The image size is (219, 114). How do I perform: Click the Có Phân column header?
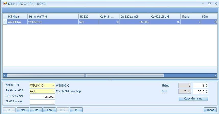coord(109,17)
